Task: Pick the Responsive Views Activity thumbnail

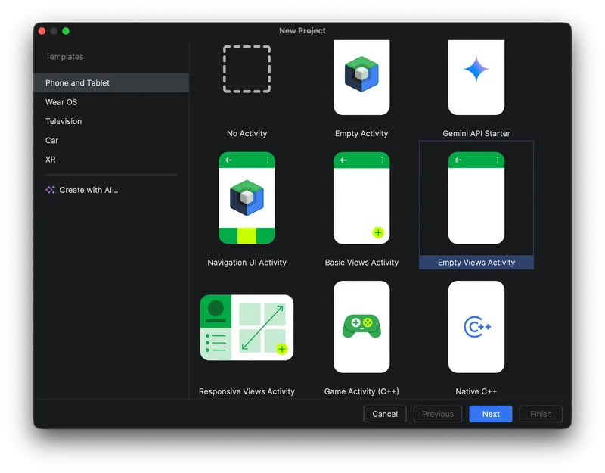Action: coord(247,328)
